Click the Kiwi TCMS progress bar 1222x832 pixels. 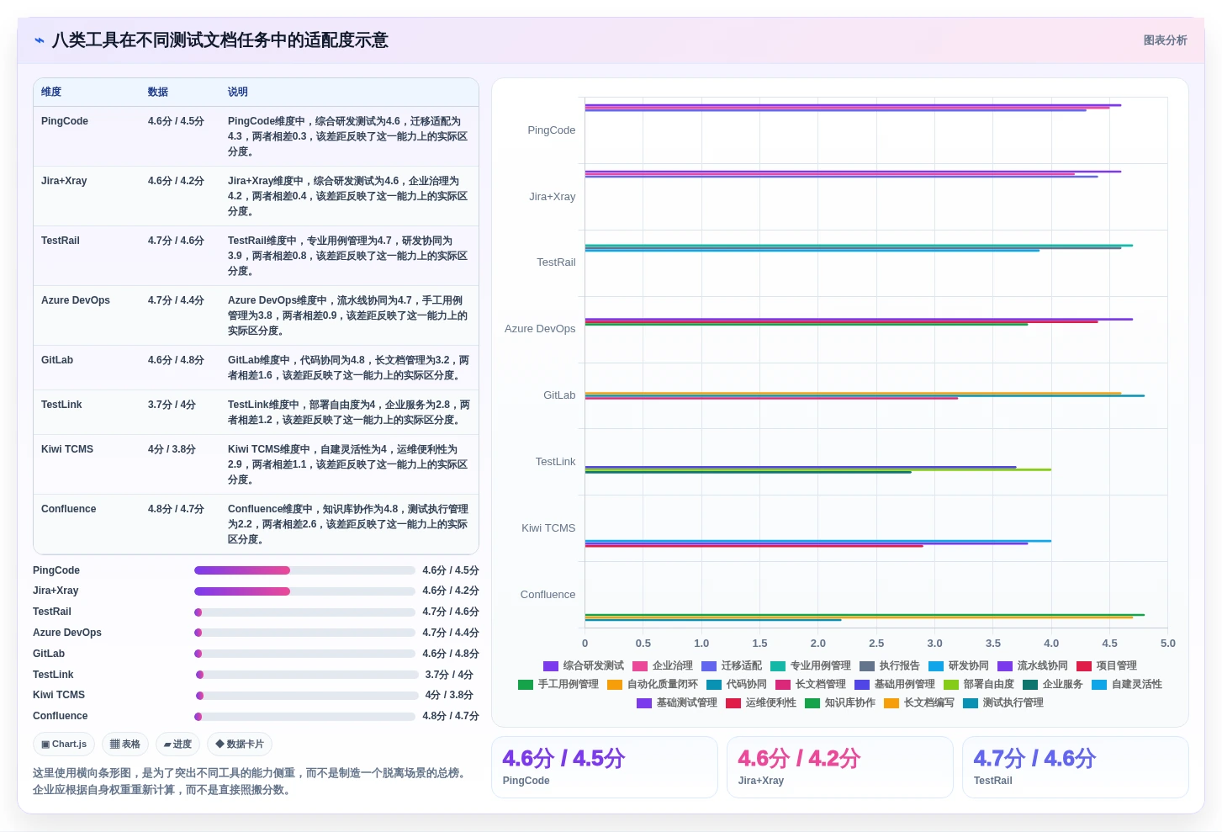click(x=307, y=696)
